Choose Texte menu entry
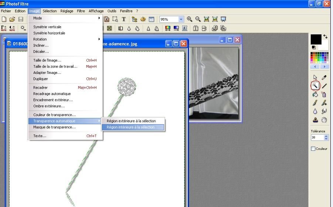 point(65,136)
